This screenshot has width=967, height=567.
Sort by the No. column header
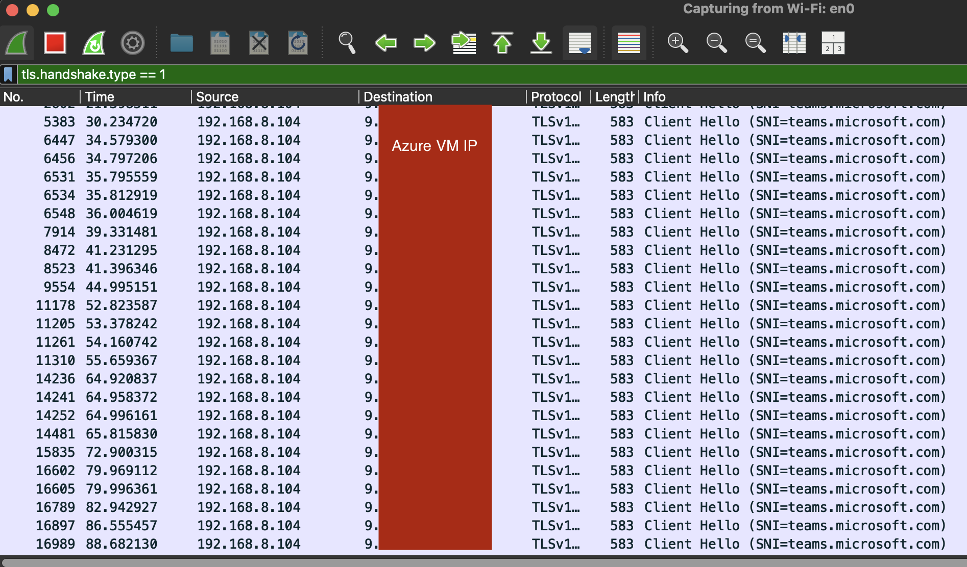(40, 97)
